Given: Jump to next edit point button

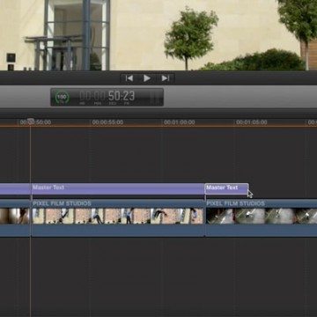Looking at the screenshot, I should (x=166, y=78).
